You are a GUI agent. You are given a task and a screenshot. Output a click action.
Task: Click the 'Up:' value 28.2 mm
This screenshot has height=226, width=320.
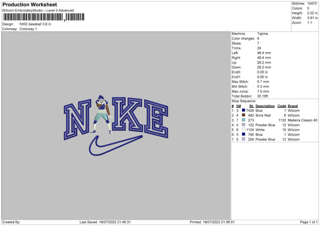click(264, 62)
